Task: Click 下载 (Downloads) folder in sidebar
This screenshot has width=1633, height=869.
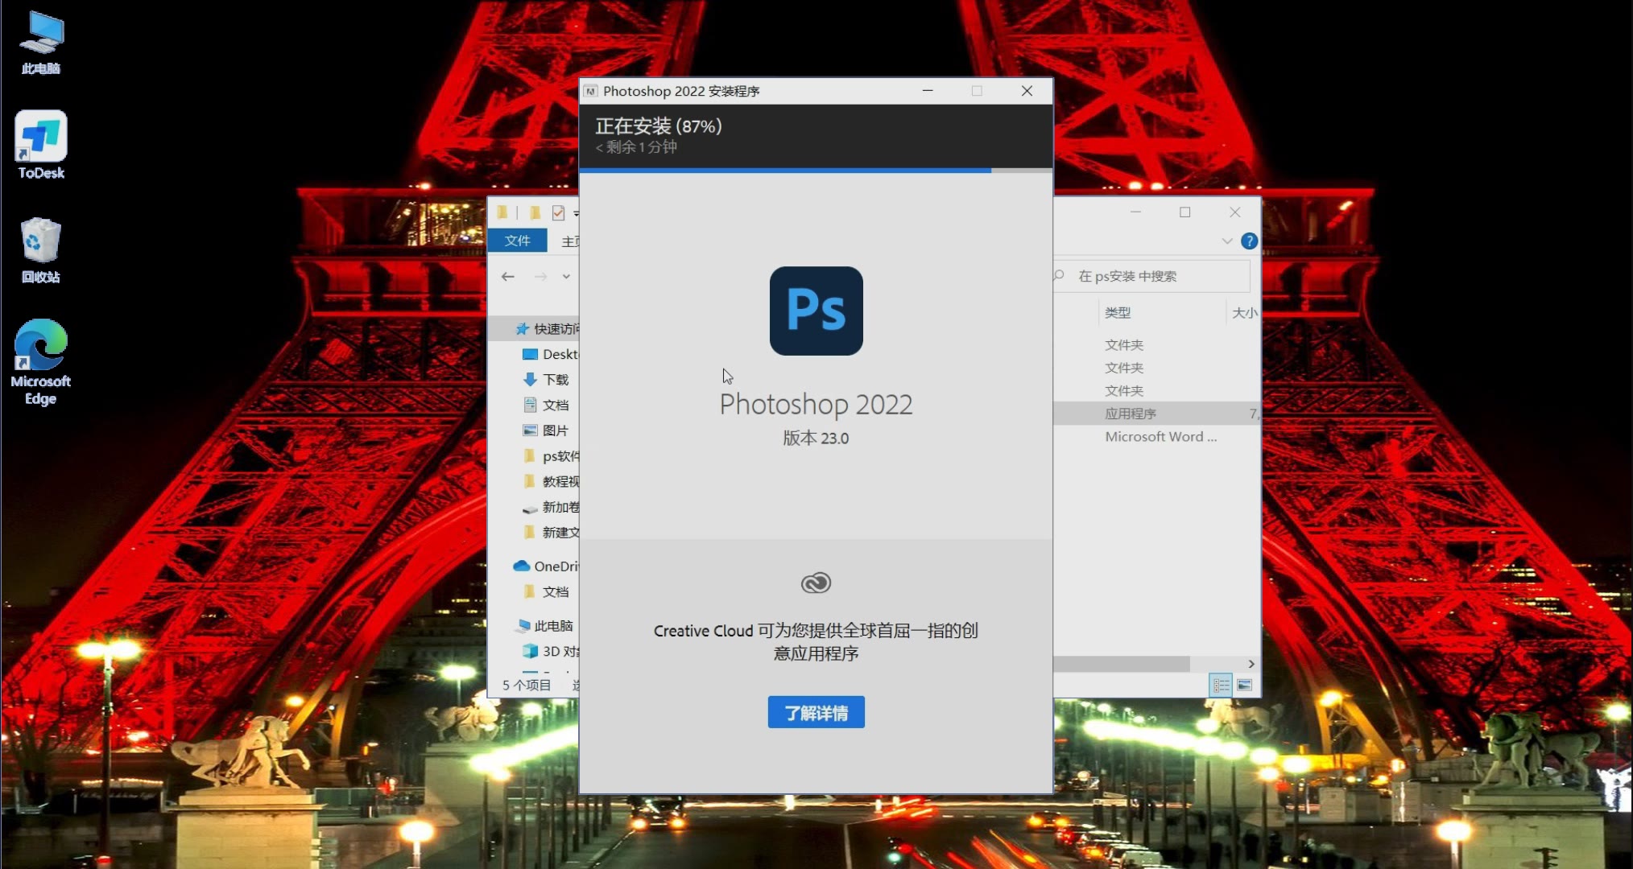Action: coord(551,379)
